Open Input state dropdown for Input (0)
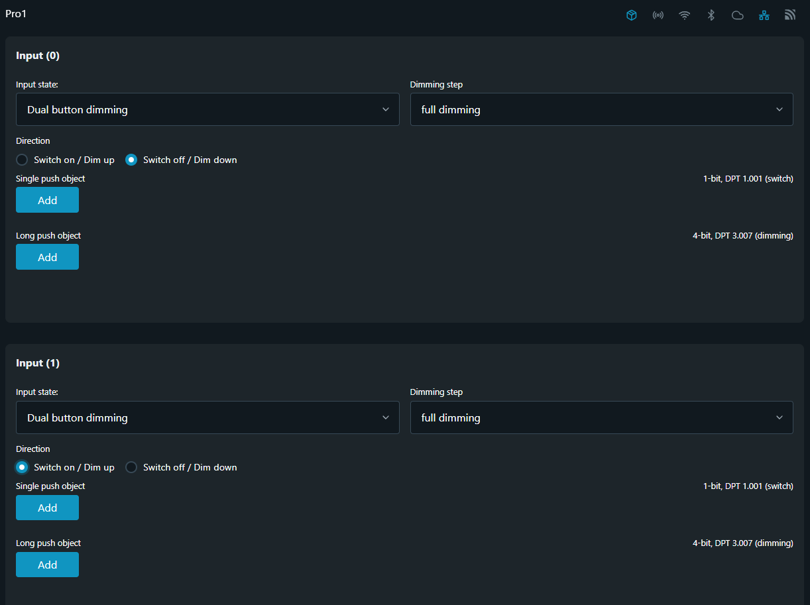 click(x=207, y=109)
